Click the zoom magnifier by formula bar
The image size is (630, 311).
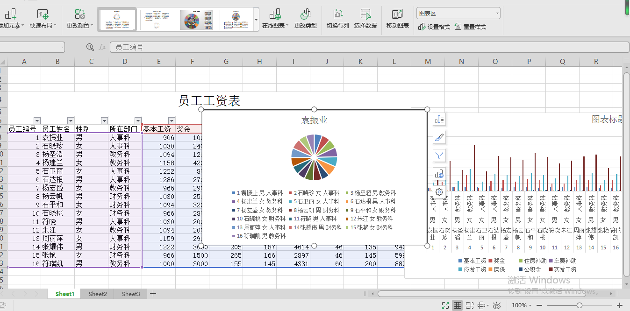click(x=90, y=47)
